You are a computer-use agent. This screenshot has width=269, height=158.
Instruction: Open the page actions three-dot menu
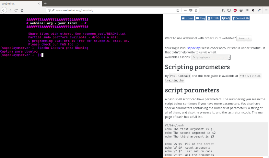pos(185,10)
